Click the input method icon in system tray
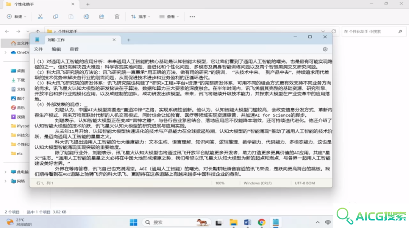The height and width of the screenshot is (228, 409). pyautogui.click(x=328, y=222)
